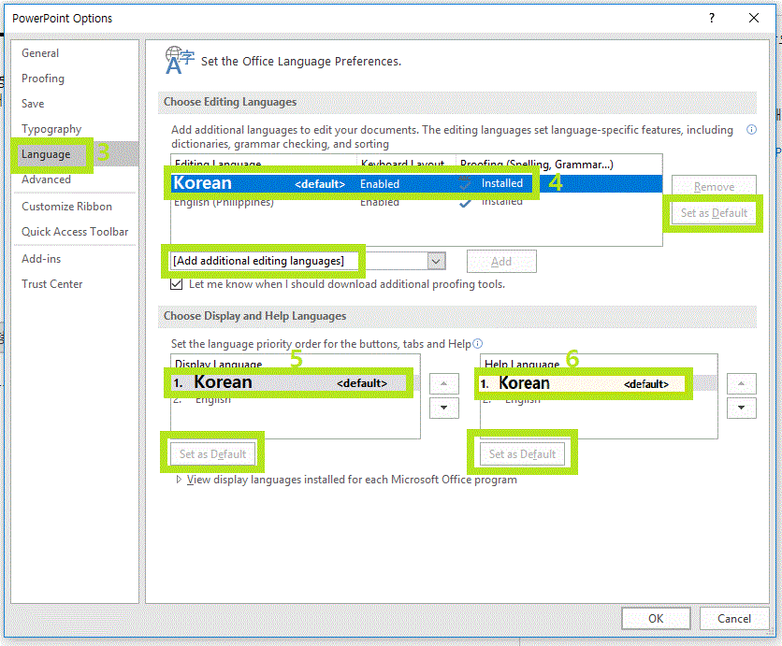
Task: Move help language up with arrow button
Action: [x=741, y=383]
